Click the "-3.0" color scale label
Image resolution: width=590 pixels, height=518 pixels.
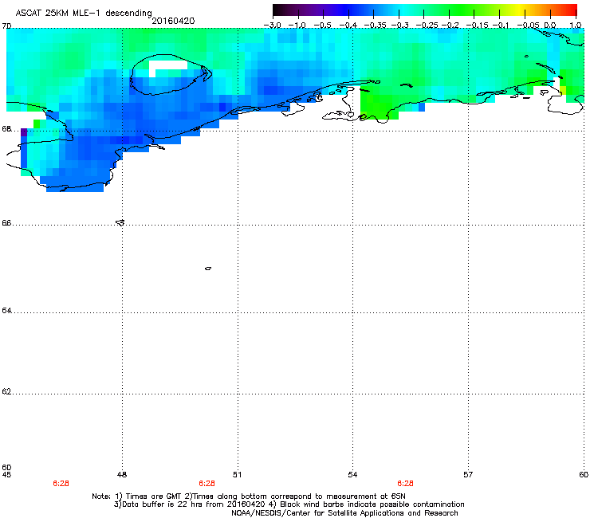coord(272,26)
